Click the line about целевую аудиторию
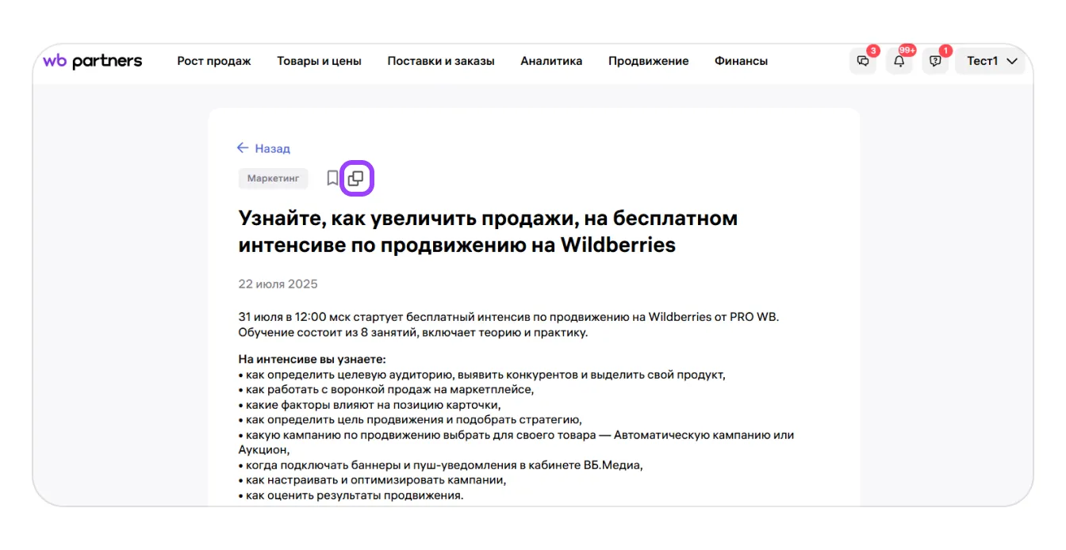1066x550 pixels. [481, 374]
